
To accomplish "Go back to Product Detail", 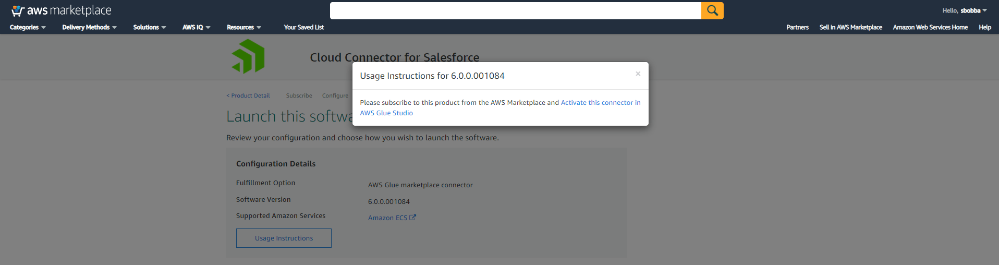I will (x=248, y=96).
